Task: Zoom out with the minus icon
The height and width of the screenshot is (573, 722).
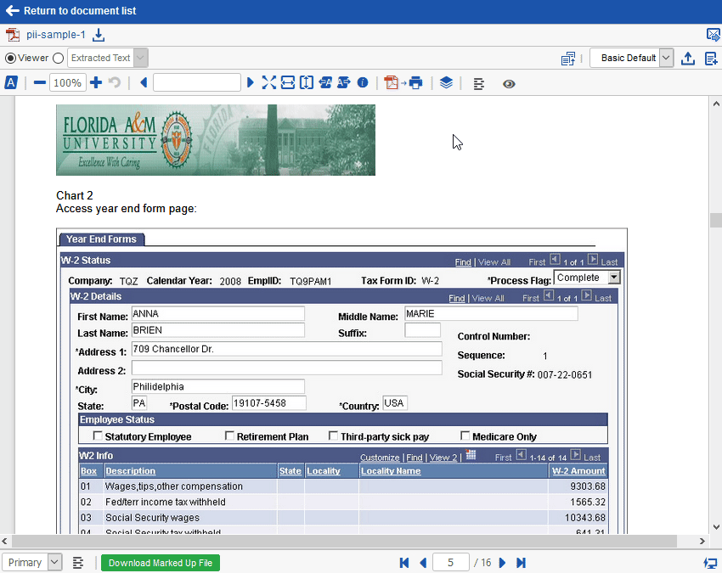Action: click(40, 83)
